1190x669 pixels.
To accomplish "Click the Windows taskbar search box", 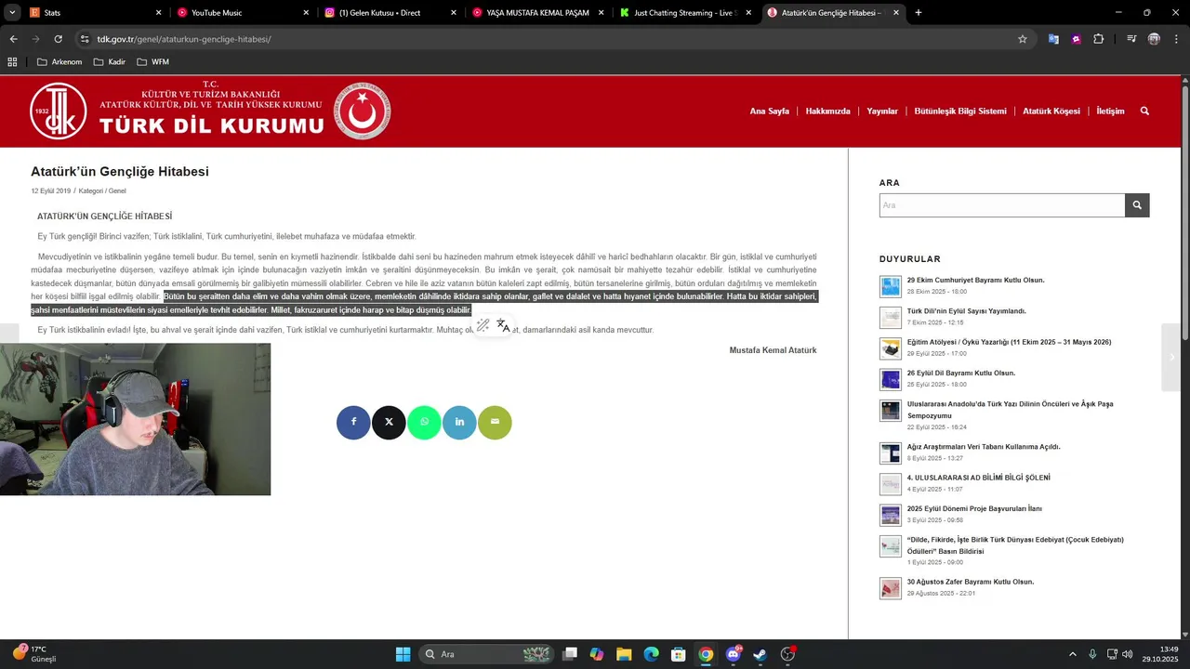I will point(488,654).
